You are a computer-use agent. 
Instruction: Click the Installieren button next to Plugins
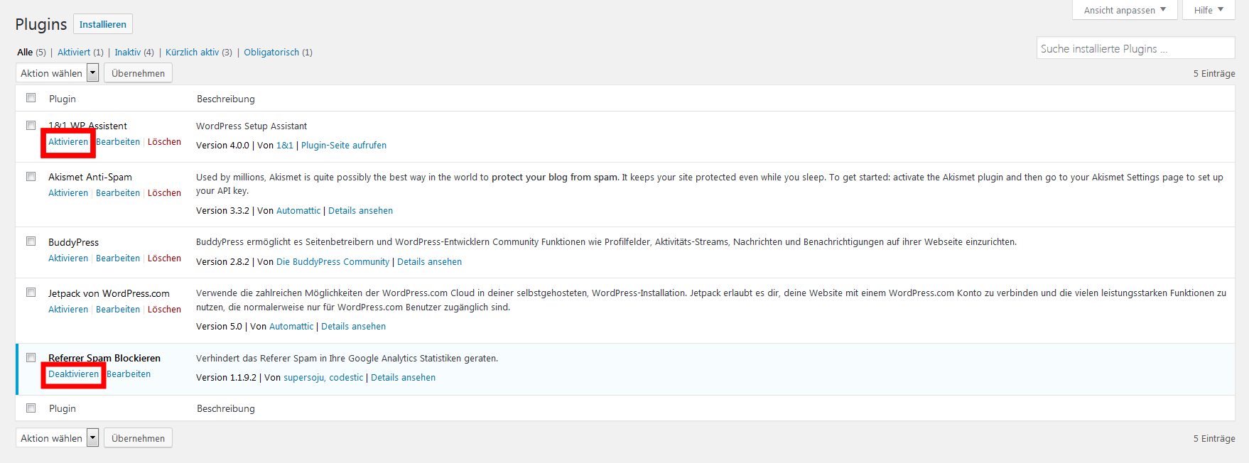[x=103, y=24]
